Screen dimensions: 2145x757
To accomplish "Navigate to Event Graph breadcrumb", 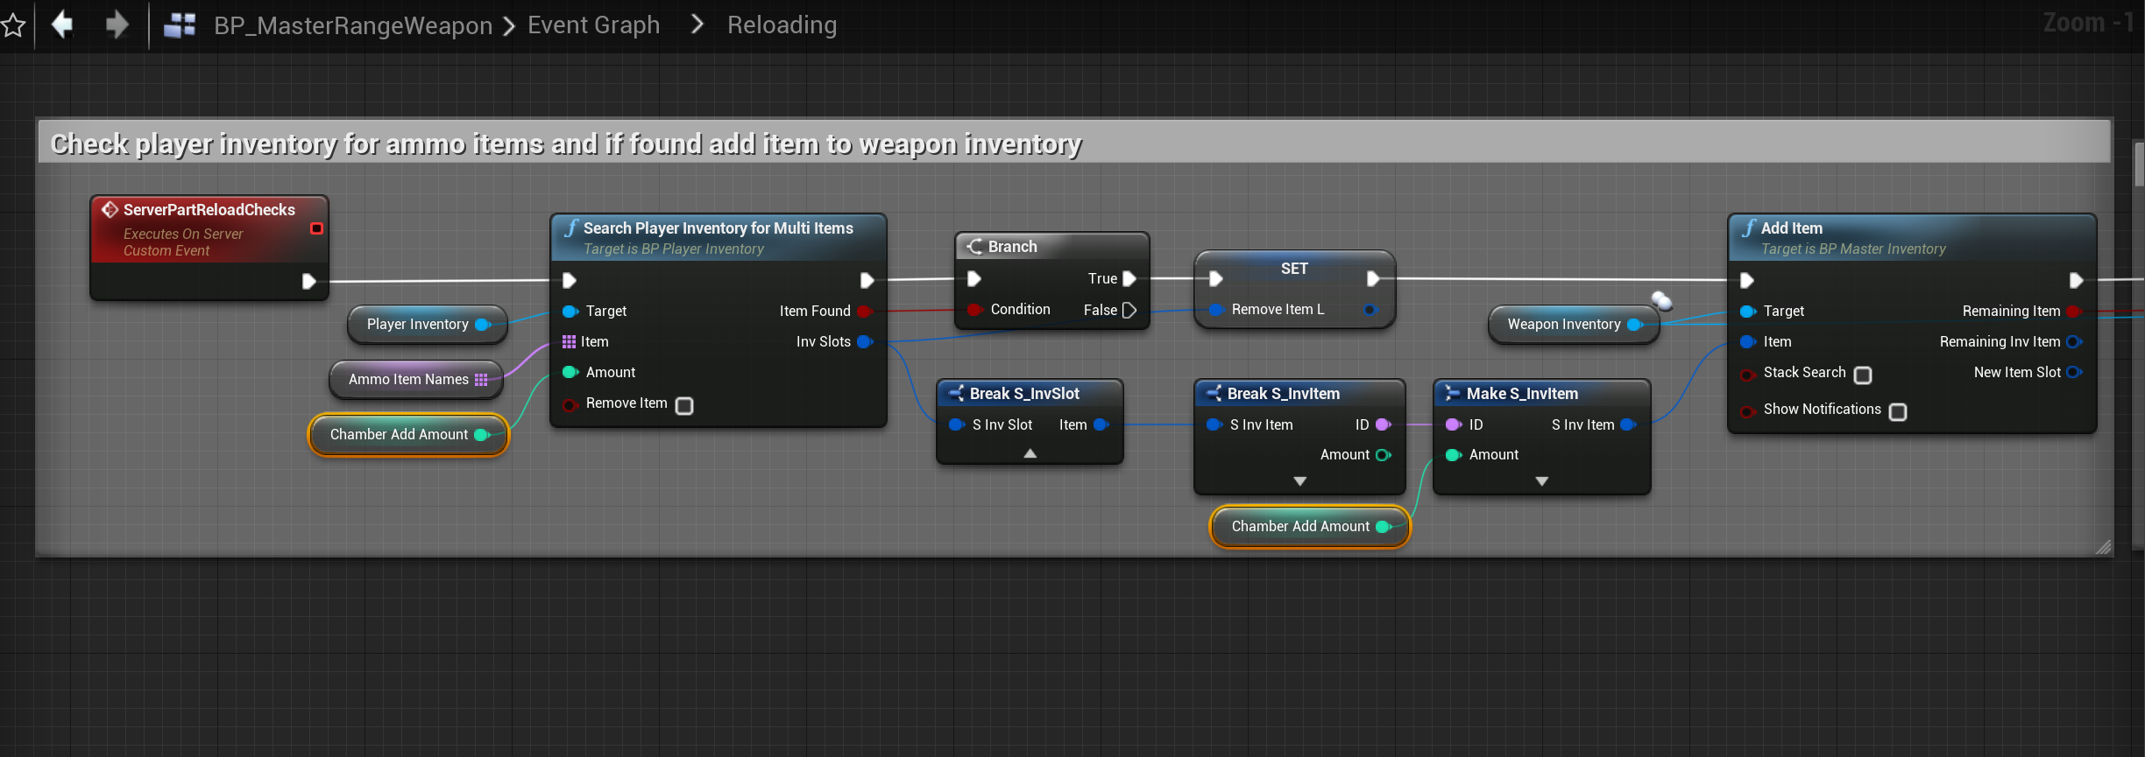I will [x=593, y=25].
